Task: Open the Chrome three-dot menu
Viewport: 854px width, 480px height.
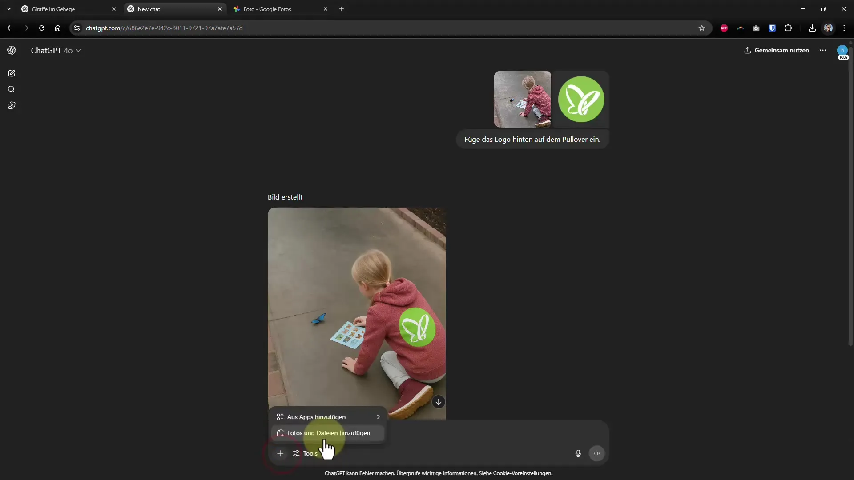Action: pos(844,28)
